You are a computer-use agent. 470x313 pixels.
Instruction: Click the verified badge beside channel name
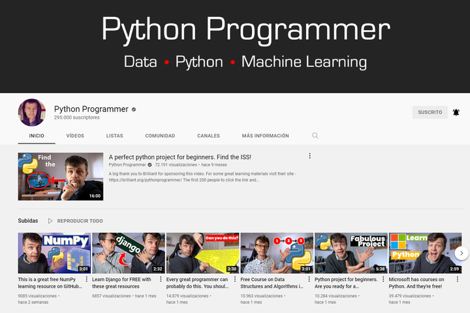(x=134, y=110)
